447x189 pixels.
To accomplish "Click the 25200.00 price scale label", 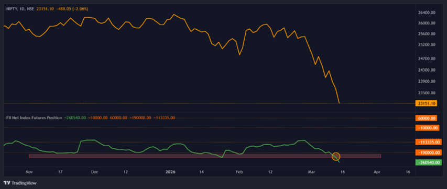I will pyautogui.click(x=427, y=45).
